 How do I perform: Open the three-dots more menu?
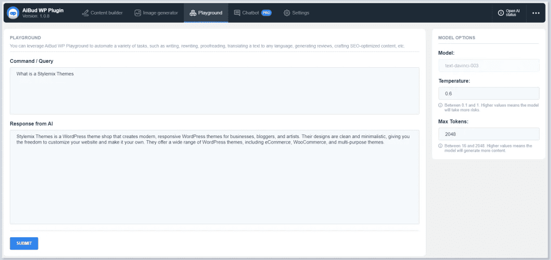click(x=535, y=13)
